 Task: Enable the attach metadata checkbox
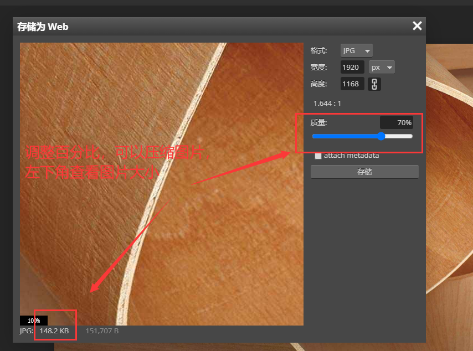[318, 156]
